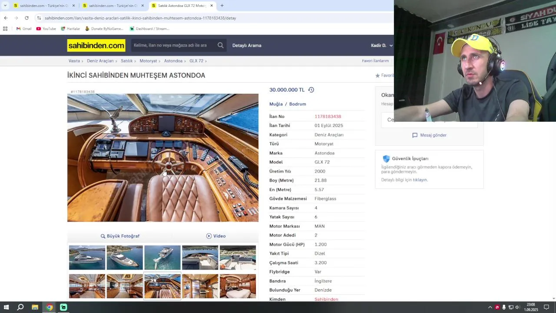This screenshot has width=556, height=313.
Task: Select the first thumbnail in the bottom row
Action: click(x=87, y=286)
